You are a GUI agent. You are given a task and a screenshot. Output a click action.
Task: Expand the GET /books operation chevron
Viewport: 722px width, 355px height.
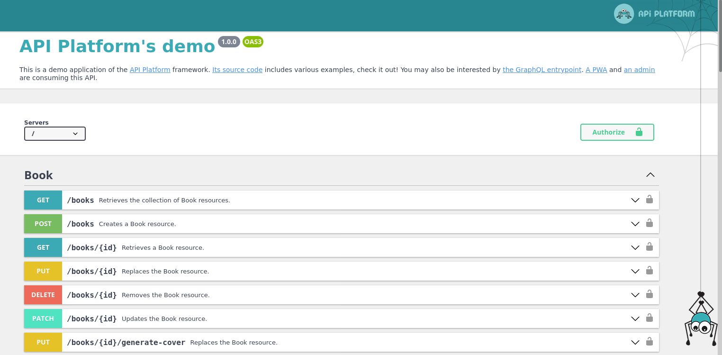coord(635,200)
